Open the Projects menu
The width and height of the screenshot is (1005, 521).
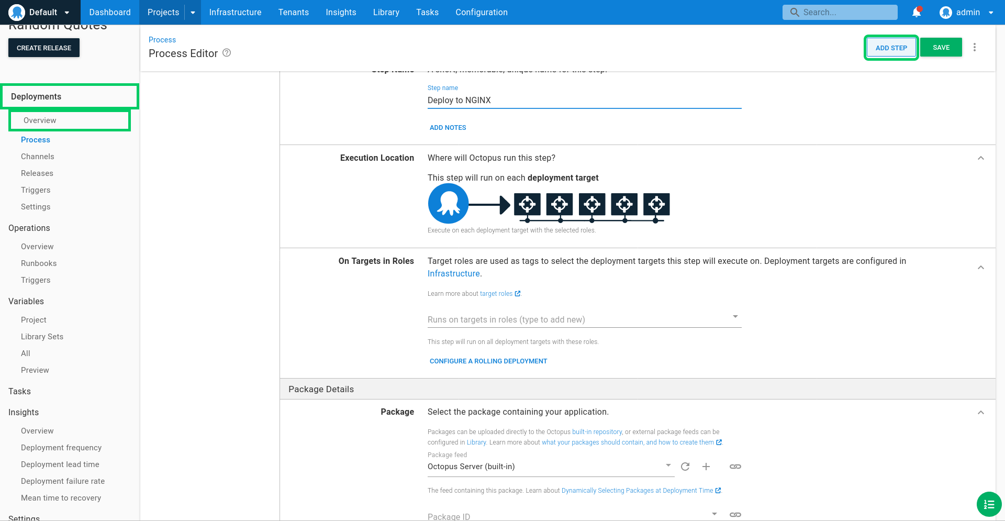(163, 12)
